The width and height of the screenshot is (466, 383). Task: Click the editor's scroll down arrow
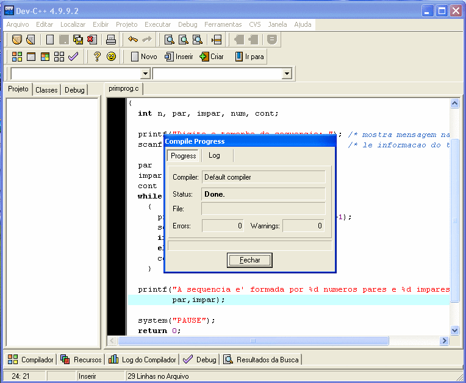click(454, 330)
